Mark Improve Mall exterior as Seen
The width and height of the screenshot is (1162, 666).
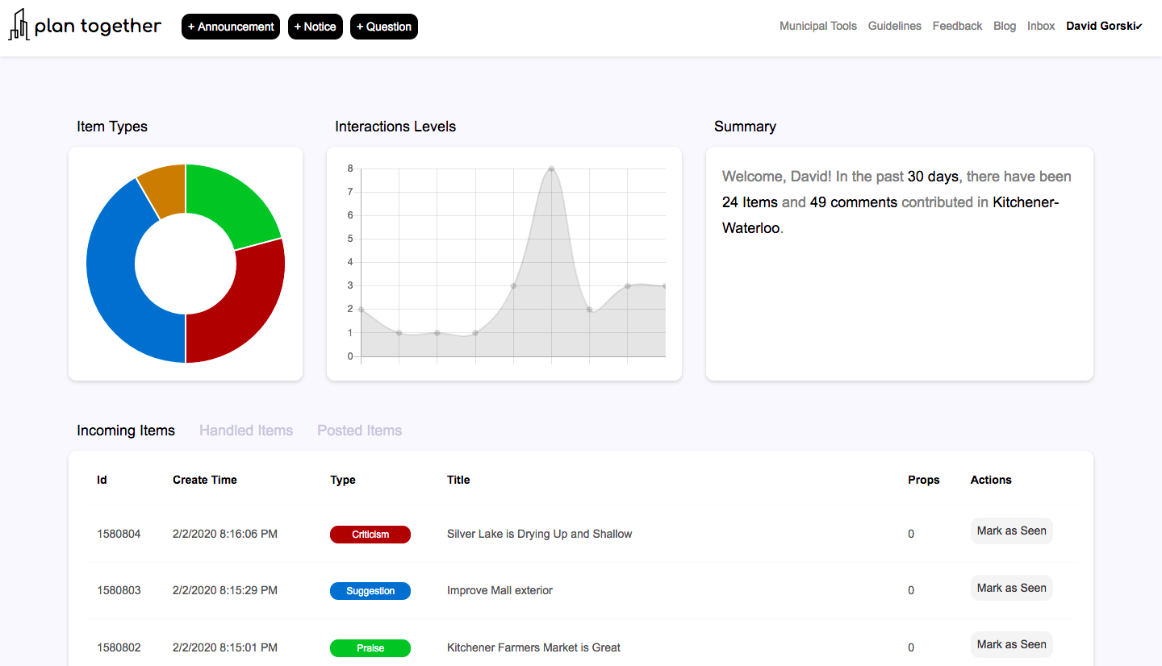[x=1012, y=588]
